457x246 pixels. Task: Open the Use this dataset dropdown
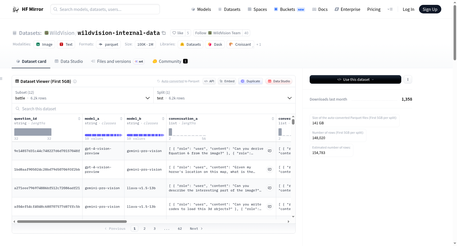(x=355, y=79)
